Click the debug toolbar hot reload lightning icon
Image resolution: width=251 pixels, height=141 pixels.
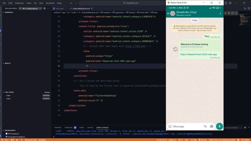coord(225,13)
